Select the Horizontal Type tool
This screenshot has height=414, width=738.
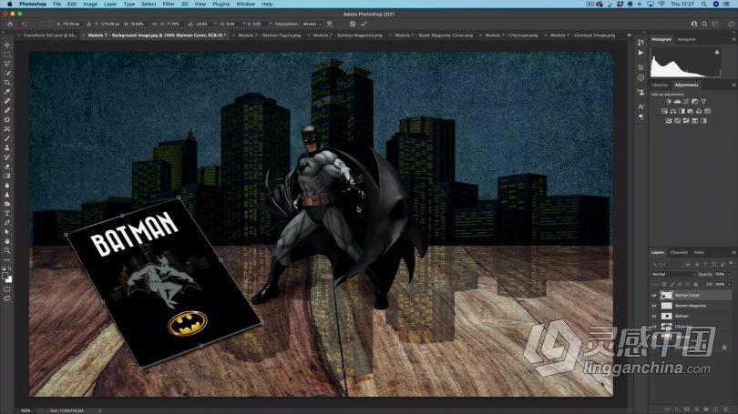point(7,213)
